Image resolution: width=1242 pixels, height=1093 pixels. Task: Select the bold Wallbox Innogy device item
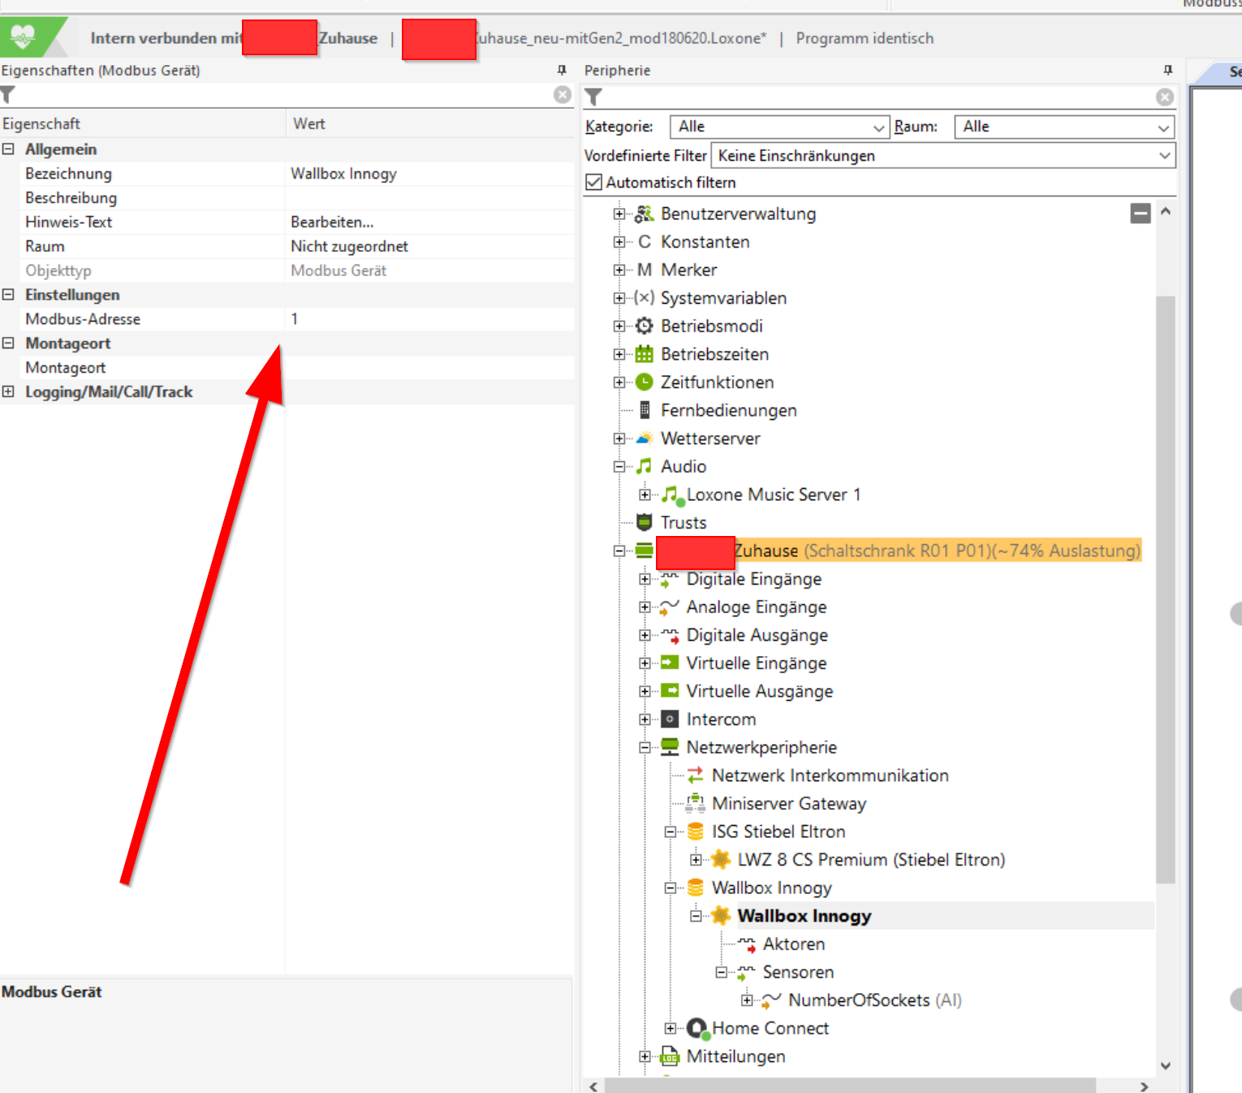click(x=804, y=916)
